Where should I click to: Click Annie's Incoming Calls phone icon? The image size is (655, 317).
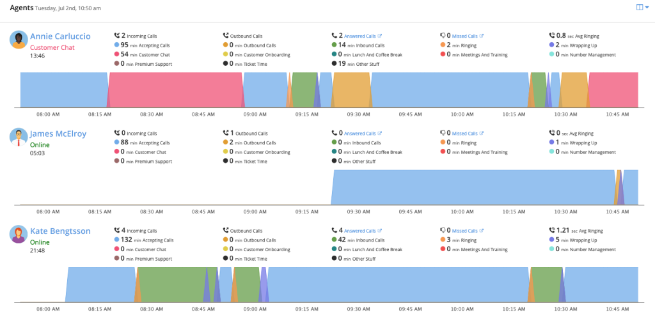pyautogui.click(x=117, y=36)
